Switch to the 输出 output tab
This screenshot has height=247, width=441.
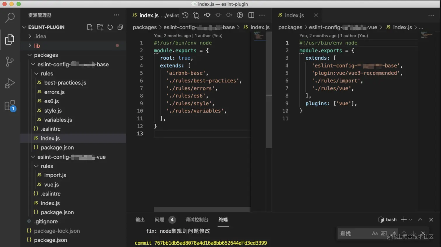tap(140, 220)
